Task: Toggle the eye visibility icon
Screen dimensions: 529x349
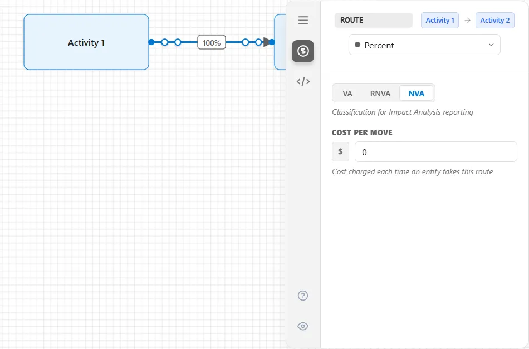Action: (x=303, y=326)
